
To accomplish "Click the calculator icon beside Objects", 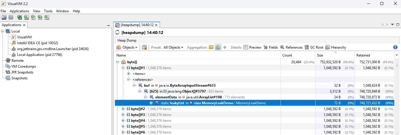I will (144, 47).
